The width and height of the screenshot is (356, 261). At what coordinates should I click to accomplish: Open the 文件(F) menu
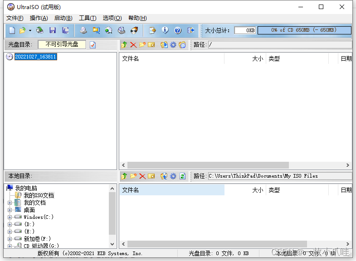click(15, 18)
